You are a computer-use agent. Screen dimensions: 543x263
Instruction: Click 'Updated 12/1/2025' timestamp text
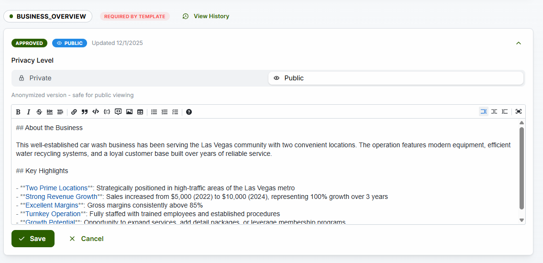coord(117,43)
